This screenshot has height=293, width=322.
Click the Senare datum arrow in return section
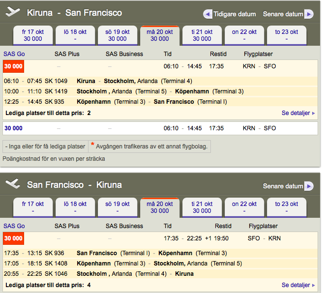click(x=309, y=186)
